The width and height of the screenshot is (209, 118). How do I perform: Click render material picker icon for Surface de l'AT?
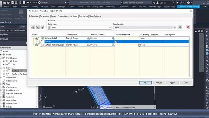[113, 38]
